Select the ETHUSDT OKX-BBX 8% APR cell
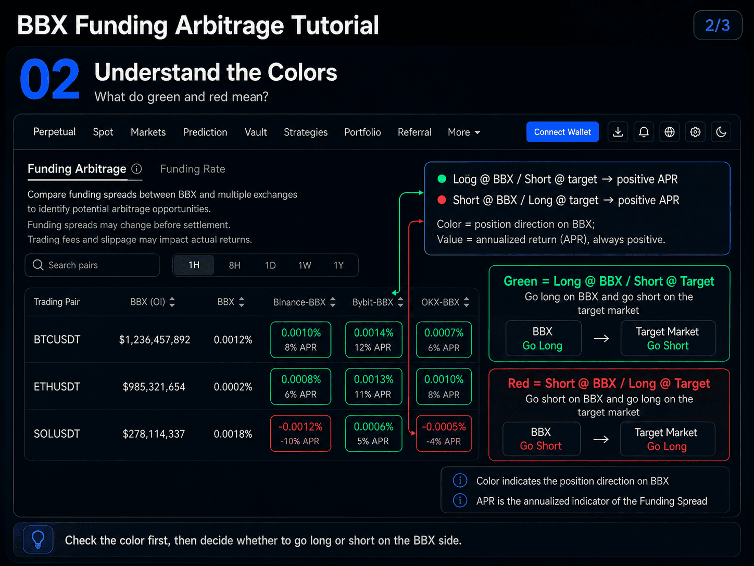The height and width of the screenshot is (566, 754). (444, 387)
